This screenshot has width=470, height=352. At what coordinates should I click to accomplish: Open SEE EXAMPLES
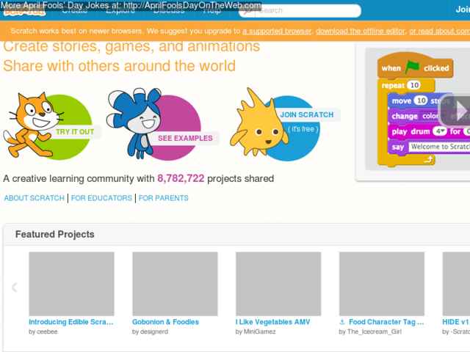point(185,138)
